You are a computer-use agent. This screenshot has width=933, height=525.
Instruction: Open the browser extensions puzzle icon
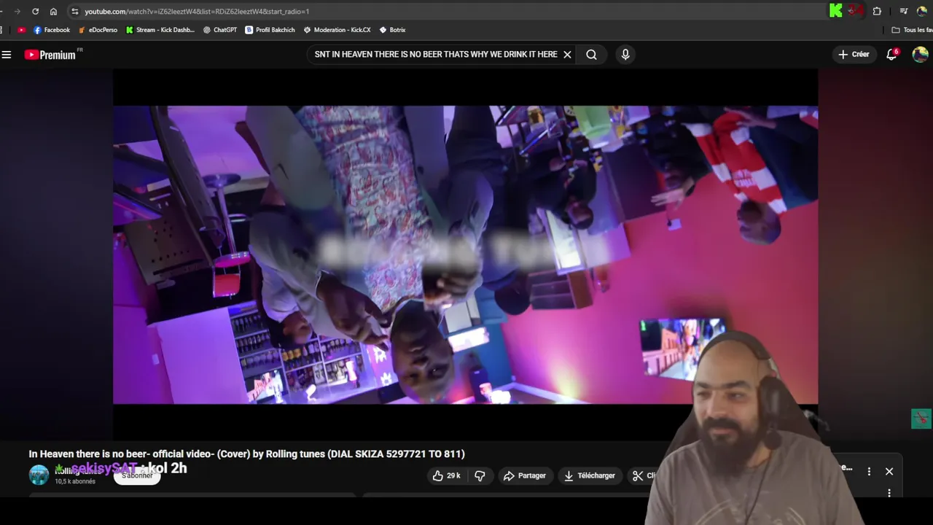coord(877,11)
